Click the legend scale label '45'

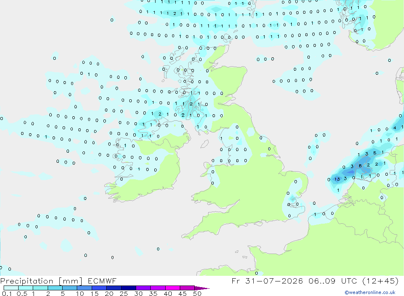coord(183,294)
